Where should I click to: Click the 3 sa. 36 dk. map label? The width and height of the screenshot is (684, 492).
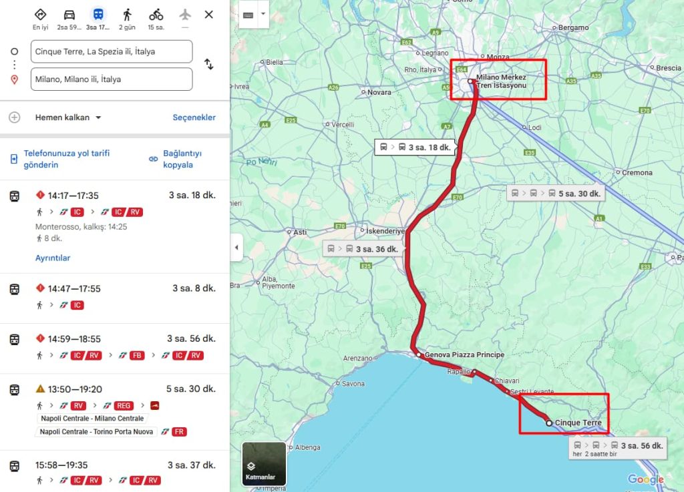coord(363,249)
